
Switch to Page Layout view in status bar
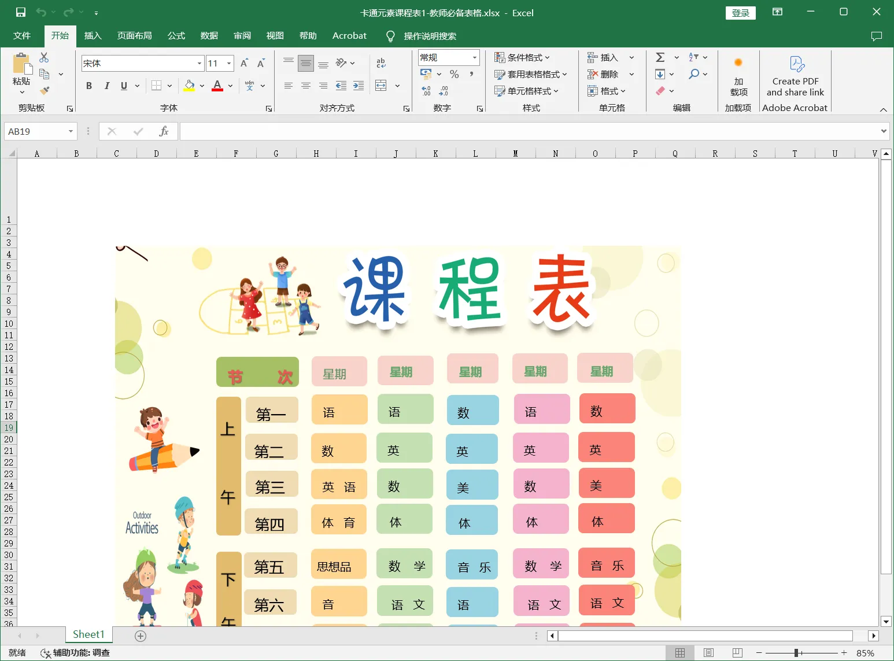click(708, 653)
